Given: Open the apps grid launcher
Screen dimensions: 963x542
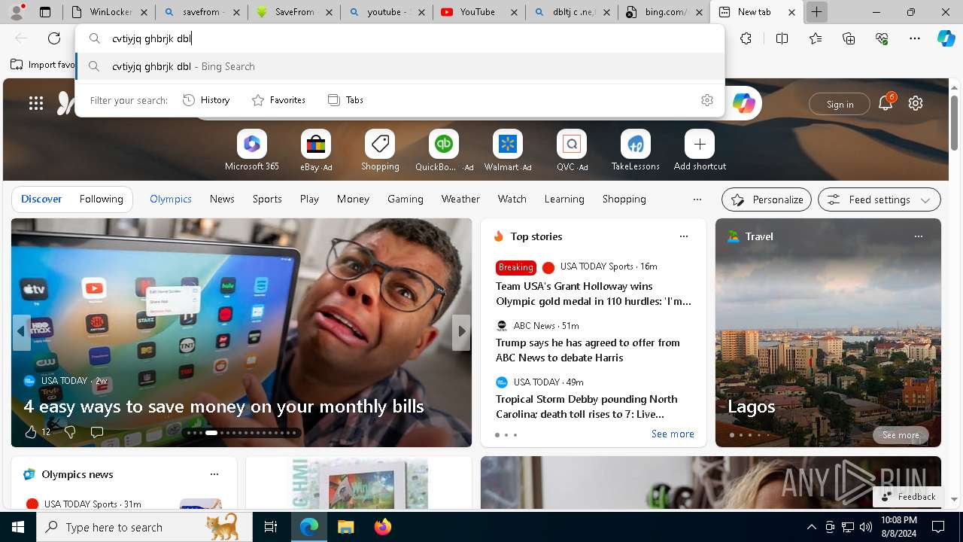Looking at the screenshot, I should (x=36, y=104).
